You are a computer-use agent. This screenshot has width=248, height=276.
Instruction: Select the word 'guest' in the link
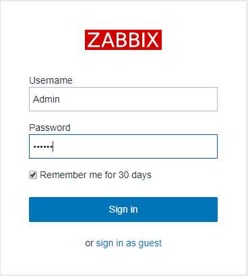(x=150, y=244)
